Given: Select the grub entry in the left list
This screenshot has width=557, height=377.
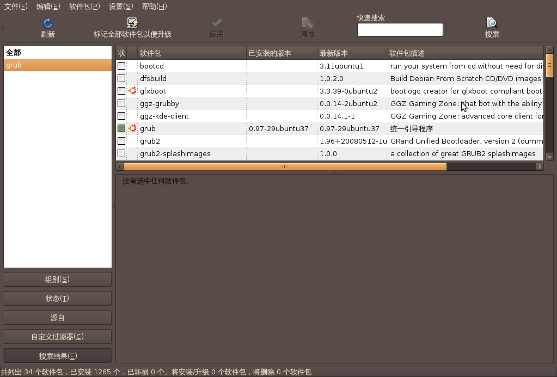Looking at the screenshot, I should pos(58,65).
